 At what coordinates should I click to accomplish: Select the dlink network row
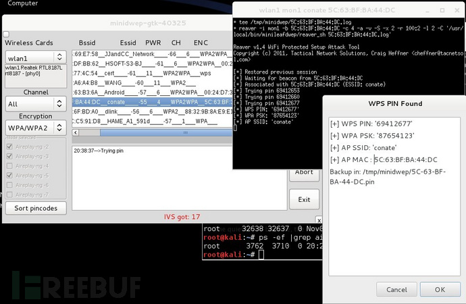(152, 111)
